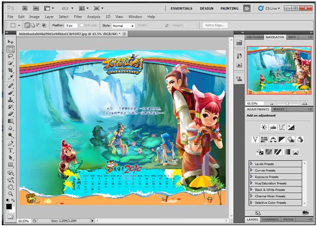The height and width of the screenshot is (227, 317).
Task: Open the Filter menu
Action: click(x=78, y=17)
